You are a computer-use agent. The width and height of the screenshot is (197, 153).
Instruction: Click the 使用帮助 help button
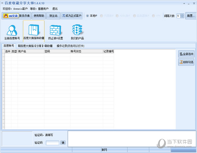click(x=39, y=16)
